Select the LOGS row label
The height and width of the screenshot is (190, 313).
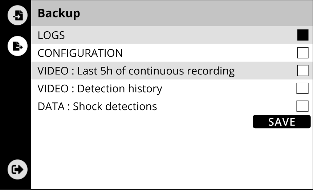pyautogui.click(x=51, y=35)
